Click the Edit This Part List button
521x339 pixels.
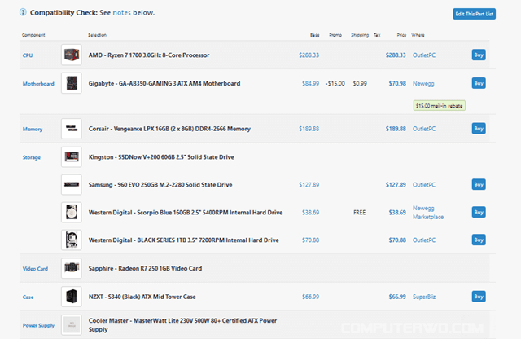(474, 14)
